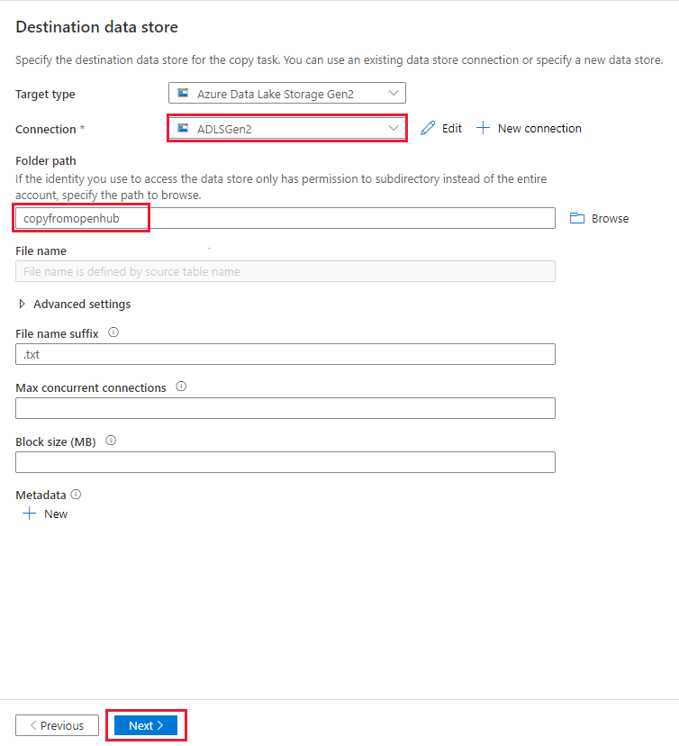Click the Block size (MB) field
This screenshot has width=679, height=746.
(x=285, y=461)
